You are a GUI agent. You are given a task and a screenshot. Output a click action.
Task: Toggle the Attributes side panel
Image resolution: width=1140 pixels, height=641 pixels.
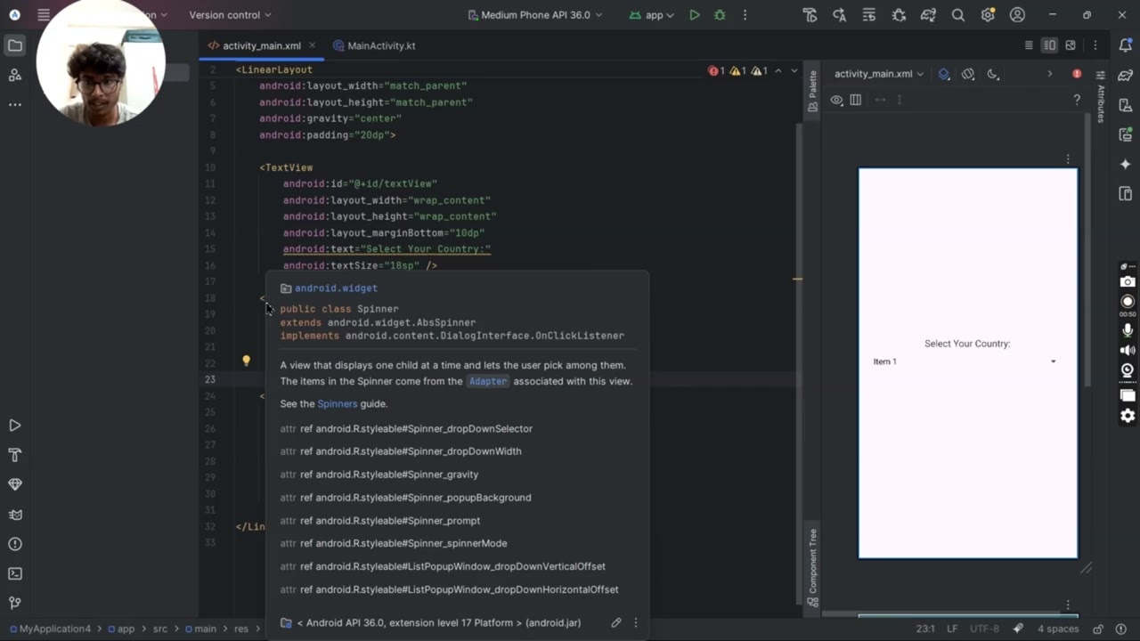click(1101, 98)
